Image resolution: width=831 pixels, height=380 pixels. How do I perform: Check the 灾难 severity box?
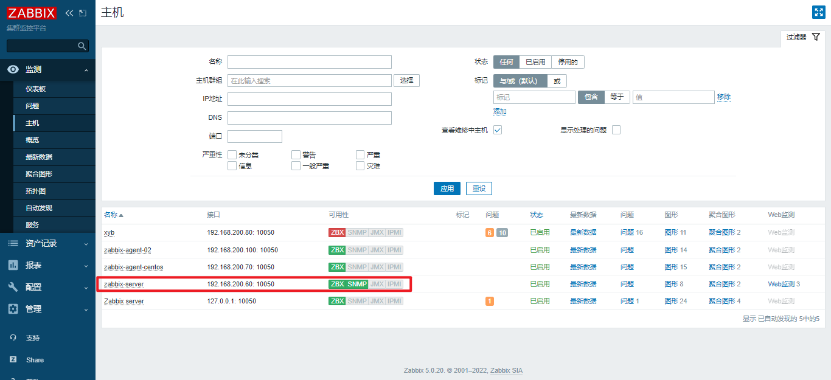coord(360,165)
